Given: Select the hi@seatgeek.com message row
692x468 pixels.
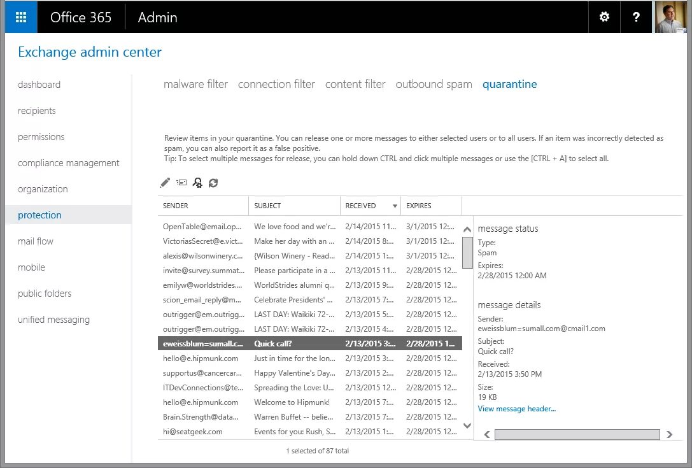Looking at the screenshot, I should [x=310, y=431].
